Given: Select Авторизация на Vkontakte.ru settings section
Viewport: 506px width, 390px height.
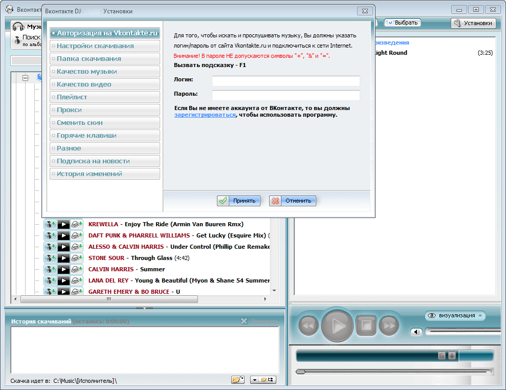Looking at the screenshot, I should coord(105,33).
